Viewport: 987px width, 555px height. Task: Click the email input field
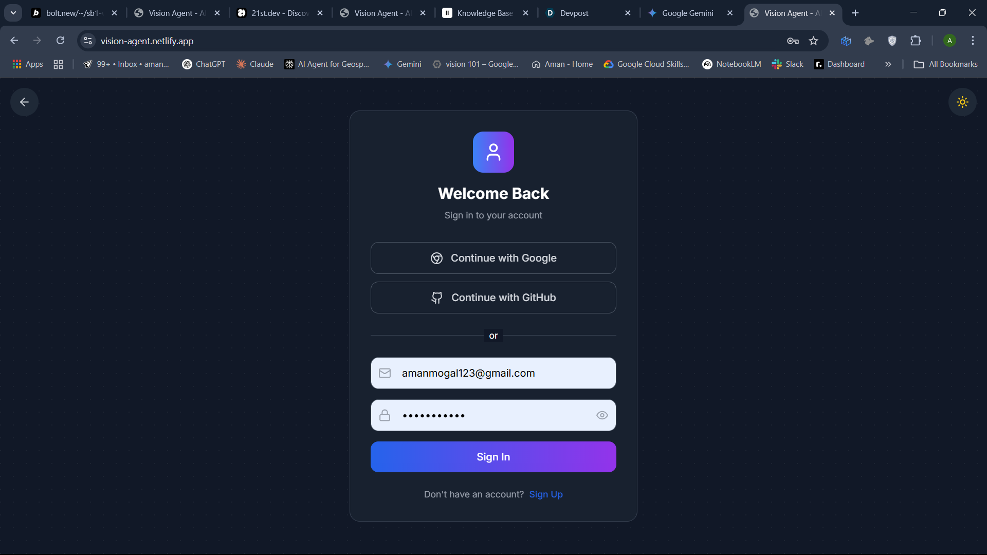493,373
